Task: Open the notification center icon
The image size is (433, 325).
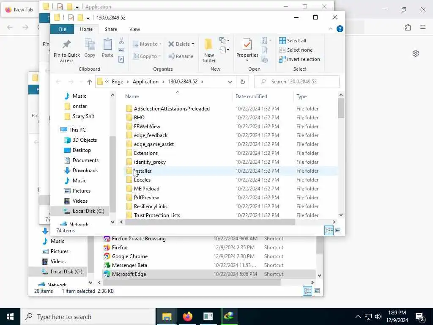Action: 420,317
